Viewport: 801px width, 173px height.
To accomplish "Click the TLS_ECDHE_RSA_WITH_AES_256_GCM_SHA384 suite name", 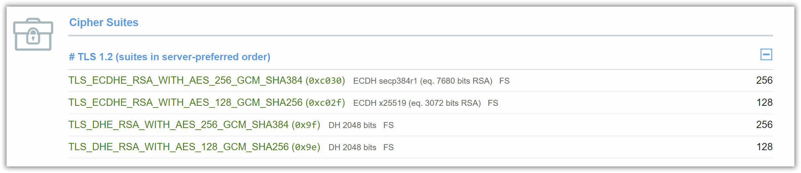I will 185,80.
